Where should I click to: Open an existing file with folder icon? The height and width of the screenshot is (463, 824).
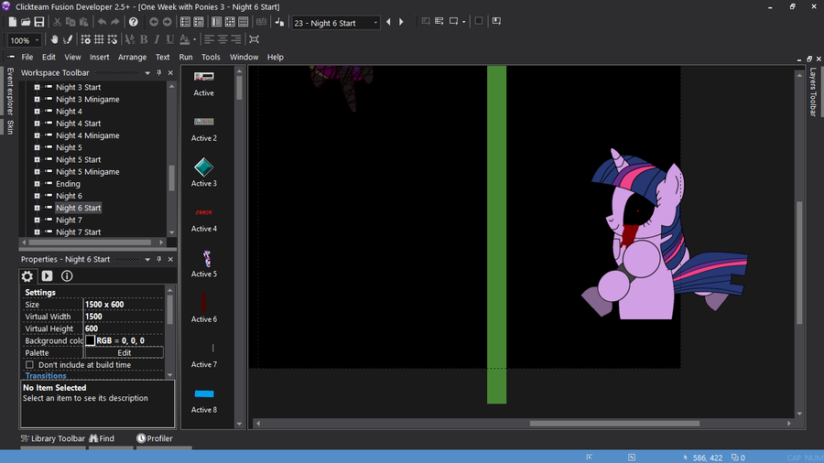26,22
